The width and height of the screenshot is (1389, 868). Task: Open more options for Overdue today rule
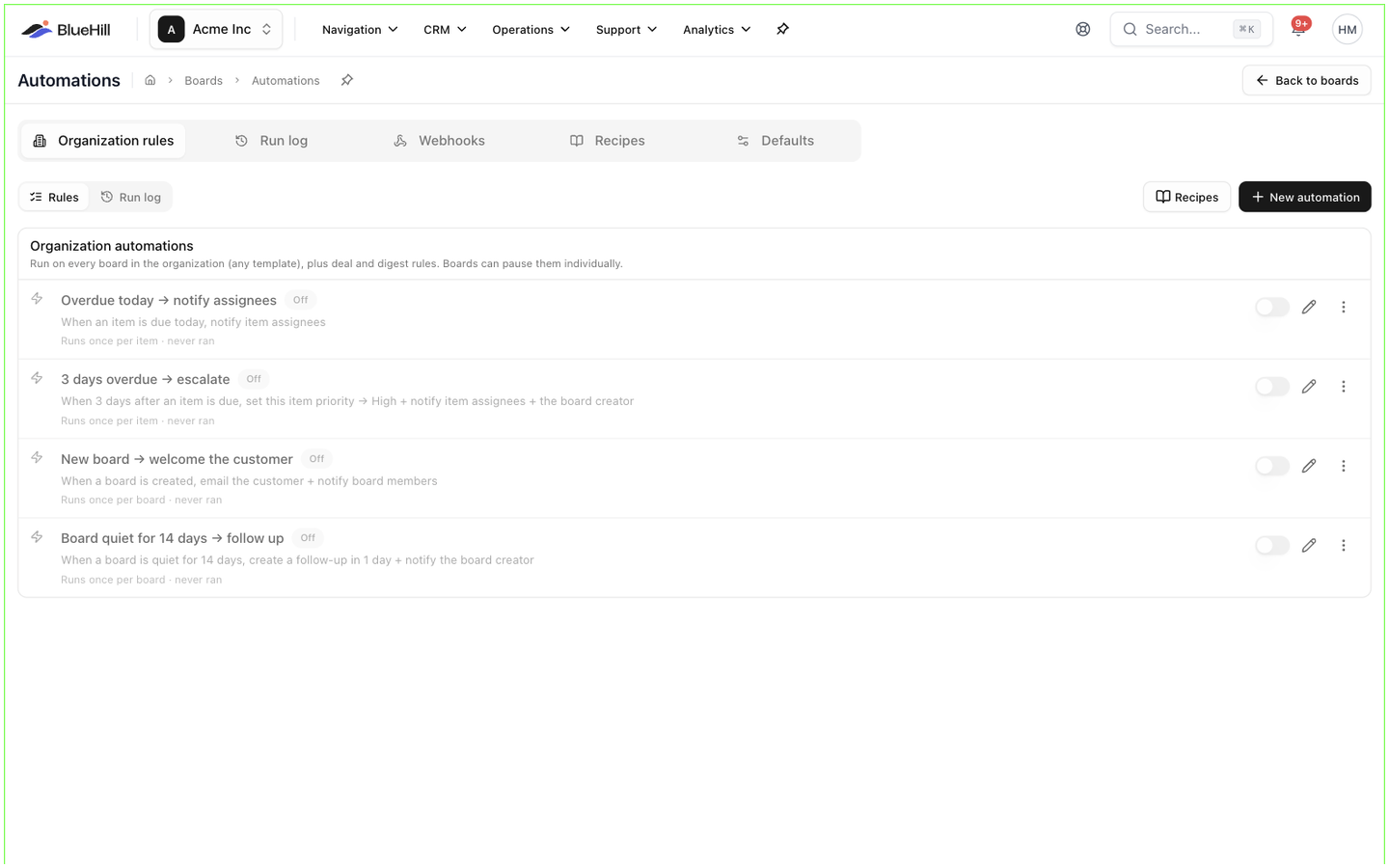(x=1343, y=307)
